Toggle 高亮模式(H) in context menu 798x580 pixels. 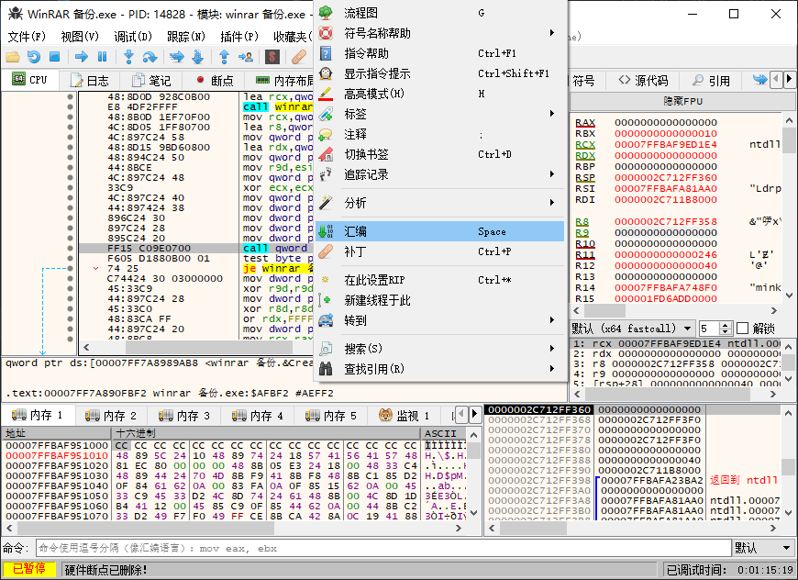(440, 94)
